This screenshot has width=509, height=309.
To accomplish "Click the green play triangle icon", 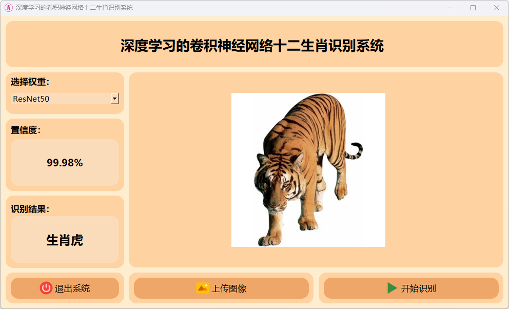I will 392,288.
